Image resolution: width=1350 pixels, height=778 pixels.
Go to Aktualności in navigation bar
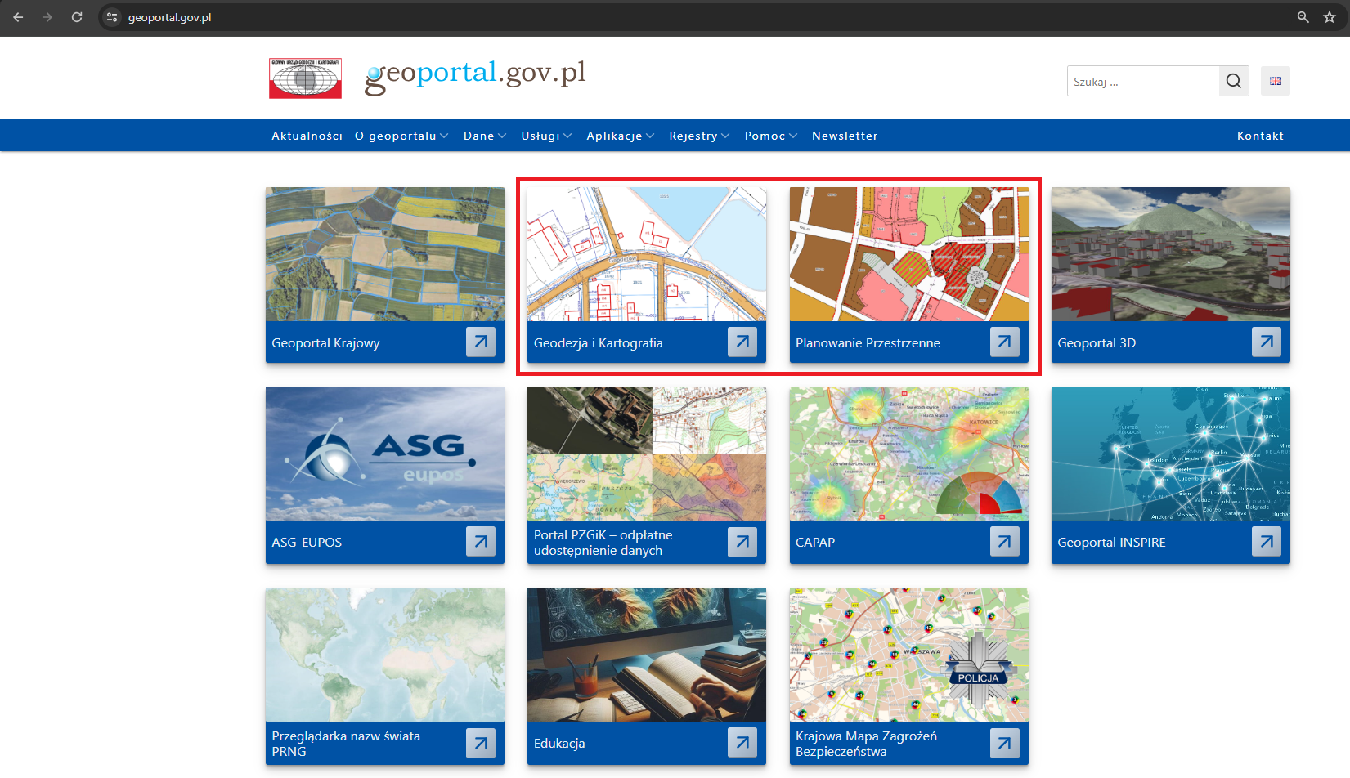(307, 136)
